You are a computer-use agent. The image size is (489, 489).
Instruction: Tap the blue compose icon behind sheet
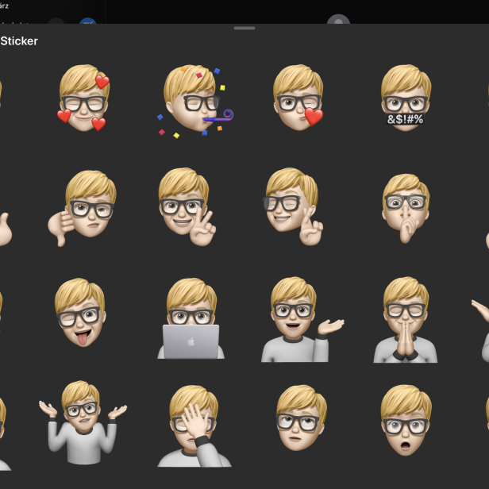point(87,21)
